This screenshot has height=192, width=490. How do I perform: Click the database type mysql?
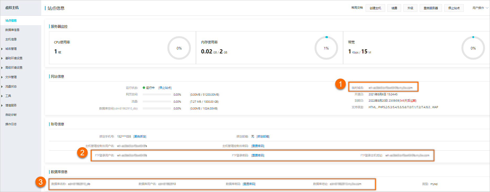point(434,184)
